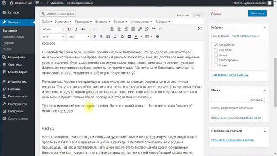The height and width of the screenshot is (156, 277).
Task: Uncheck the Без рубрики category
Action: click(x=216, y=45)
